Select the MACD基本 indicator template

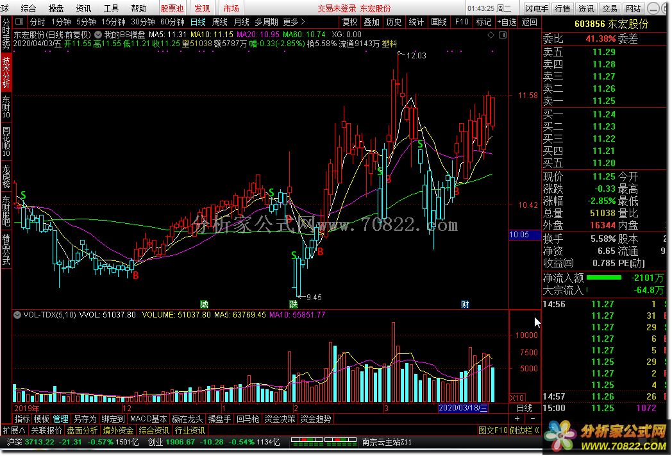click(x=148, y=419)
